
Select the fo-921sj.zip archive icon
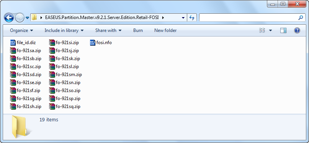coord(52,51)
